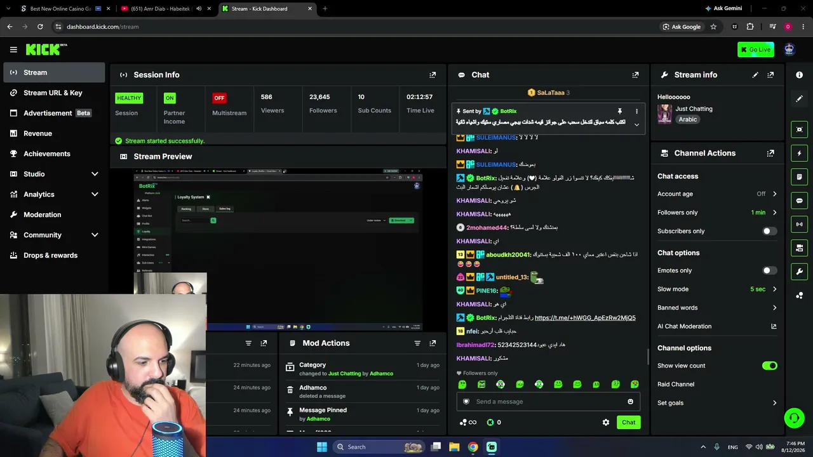Pop out the Channel Actions panel
Screen dimensions: 813x457
point(770,153)
